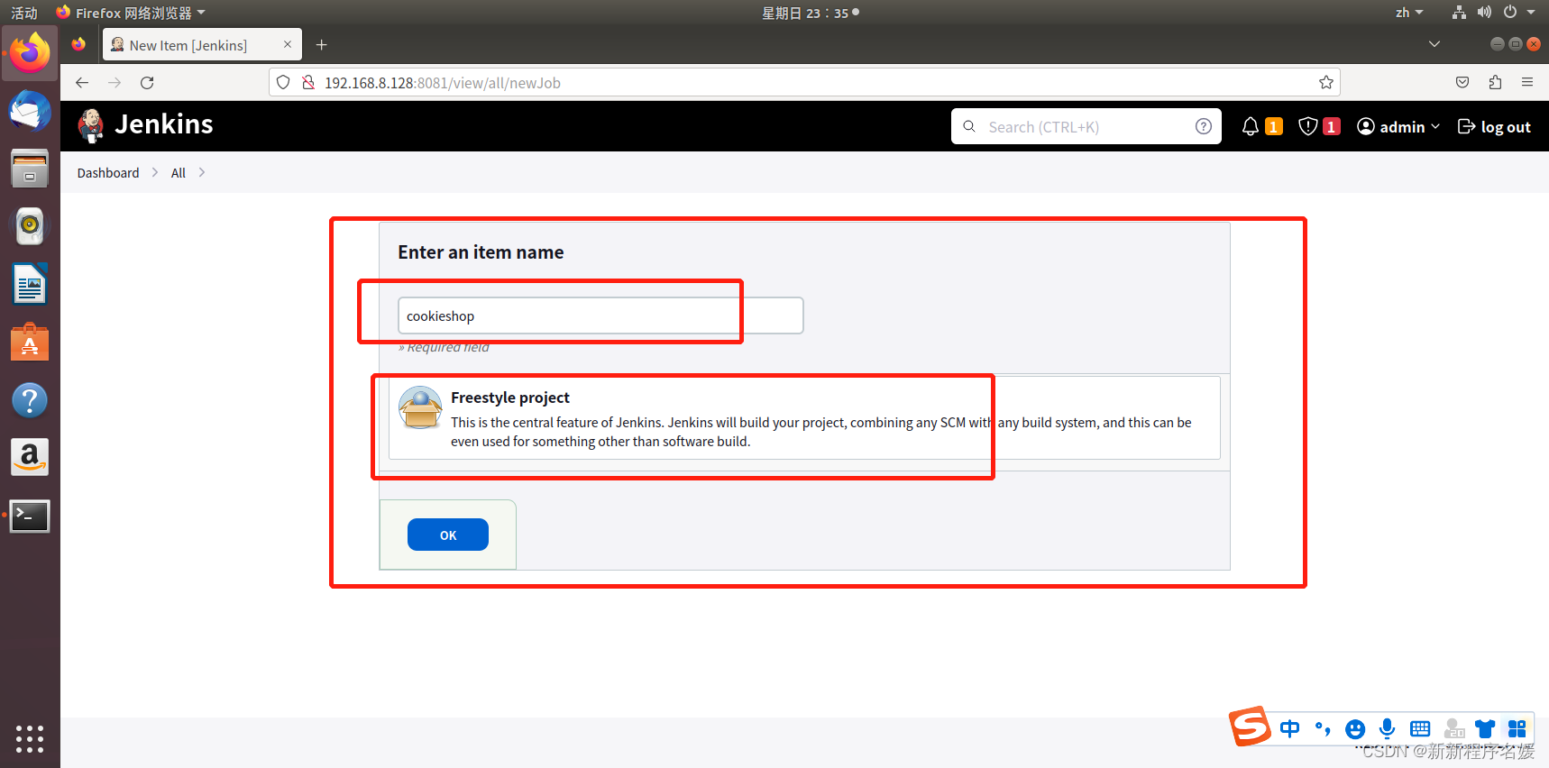Open the All breadcrumb link
The height and width of the screenshot is (768, 1549).
point(179,173)
